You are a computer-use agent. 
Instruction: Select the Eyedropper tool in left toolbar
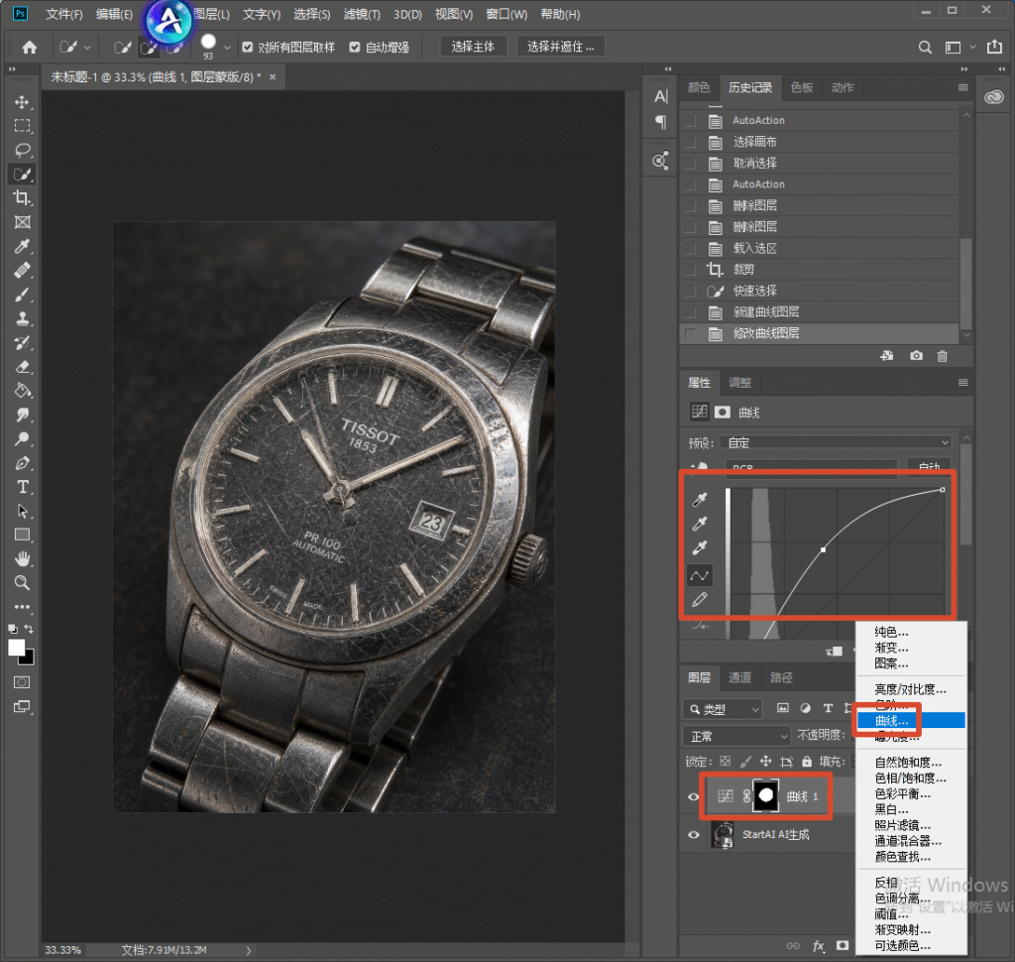(22, 246)
